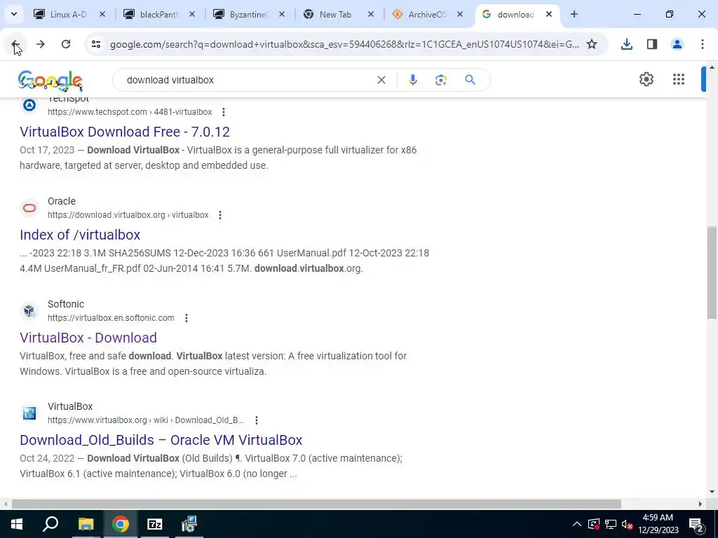The height and width of the screenshot is (538, 718).
Task: Open the Windows notification center
Action: tap(696, 524)
